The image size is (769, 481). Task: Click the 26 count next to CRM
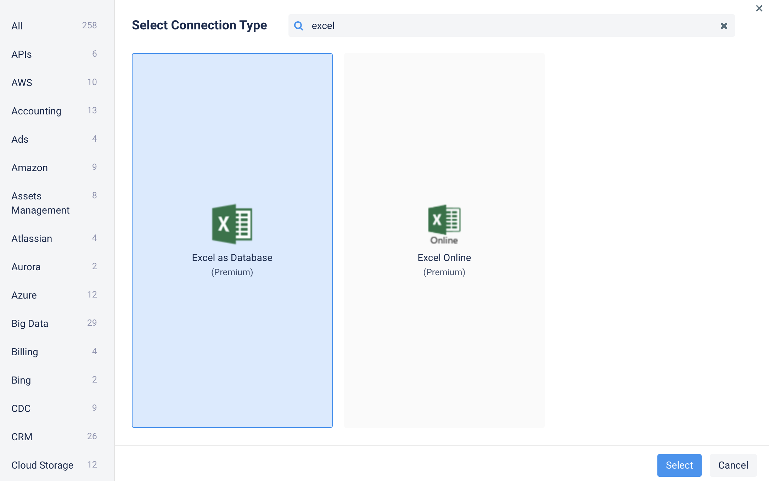pyautogui.click(x=92, y=436)
